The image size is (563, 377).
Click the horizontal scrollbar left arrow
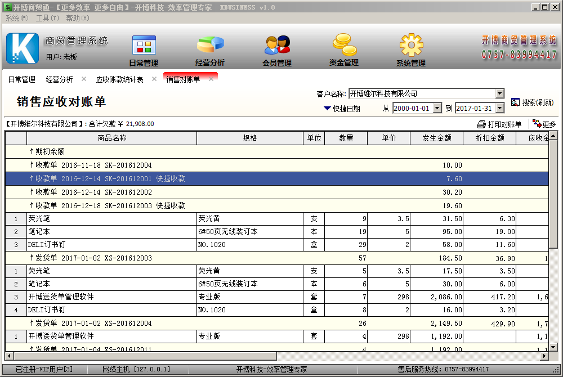point(10,356)
